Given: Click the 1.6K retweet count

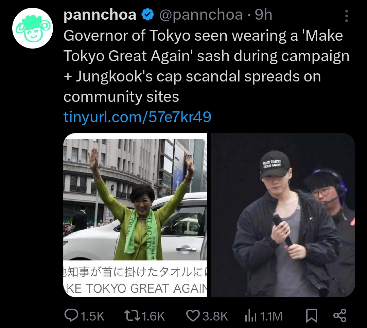Looking at the screenshot, I should tap(153, 316).
